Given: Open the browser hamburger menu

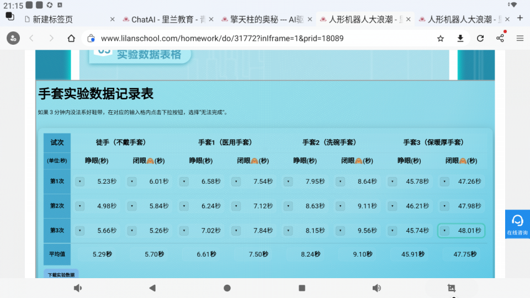Looking at the screenshot, I should pyautogui.click(x=520, y=39).
